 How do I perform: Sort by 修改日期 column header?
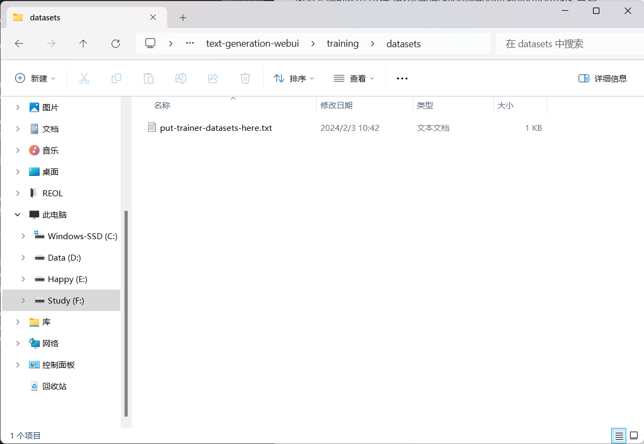[336, 106]
